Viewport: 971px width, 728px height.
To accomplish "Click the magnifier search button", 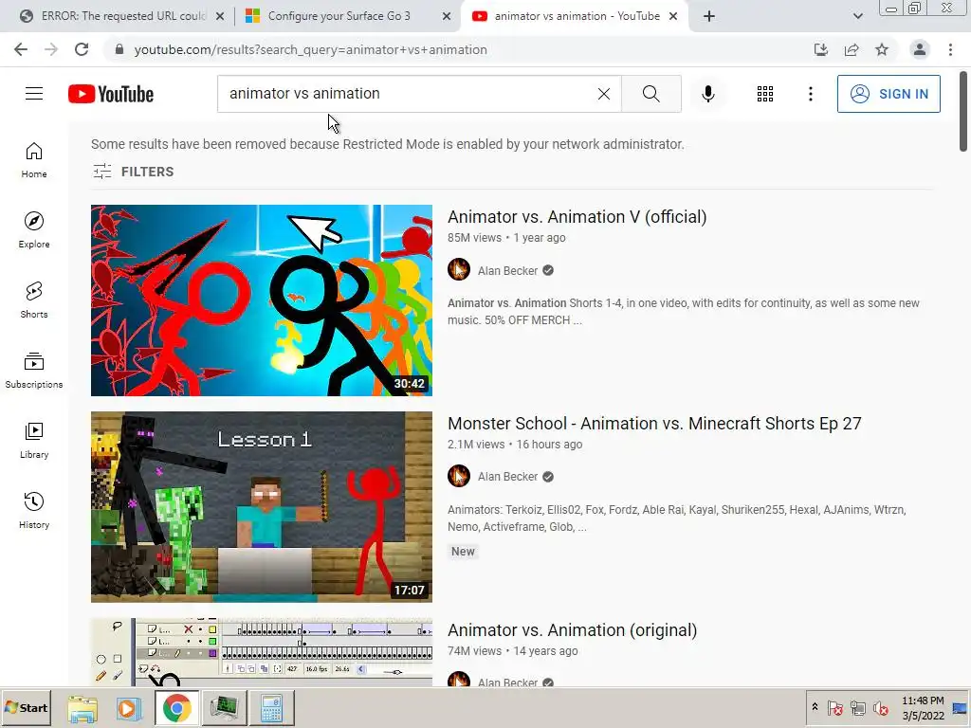I will (650, 94).
